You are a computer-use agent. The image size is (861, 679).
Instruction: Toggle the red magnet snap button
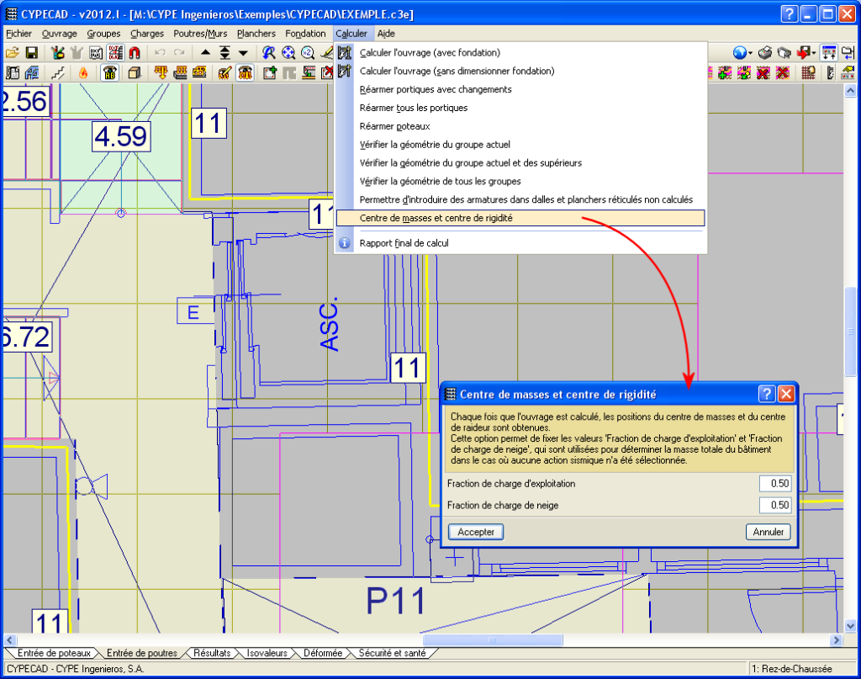pos(135,52)
